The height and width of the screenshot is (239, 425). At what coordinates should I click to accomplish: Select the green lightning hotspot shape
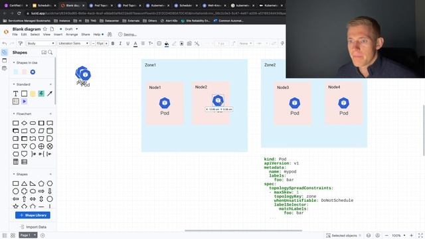[x=41, y=94]
